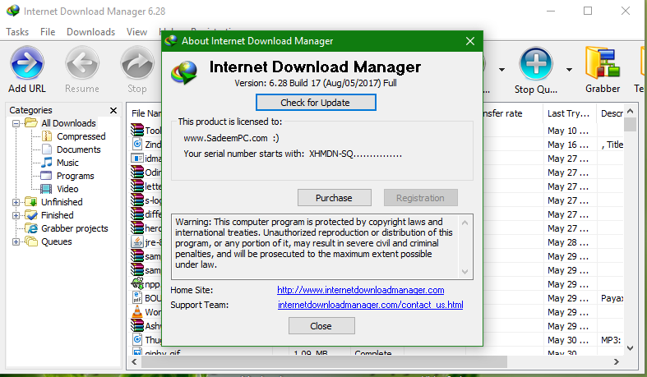Viewport: 647px width, 377px height.
Task: Click the 'Tool' archive file icon
Action: (x=136, y=131)
